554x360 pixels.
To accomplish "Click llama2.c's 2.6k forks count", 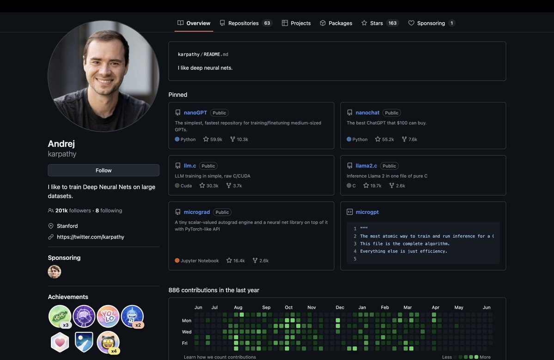I will (x=397, y=185).
